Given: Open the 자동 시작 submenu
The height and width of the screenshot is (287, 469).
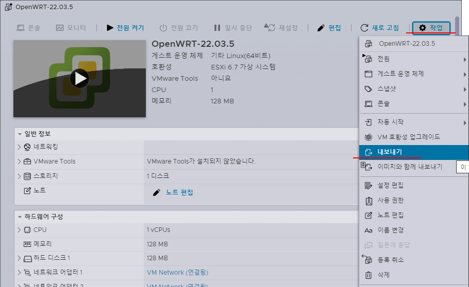Looking at the screenshot, I should pyautogui.click(x=414, y=122).
